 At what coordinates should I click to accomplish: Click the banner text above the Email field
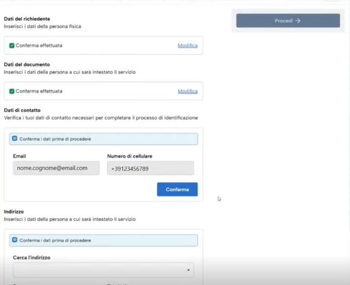pos(55,139)
